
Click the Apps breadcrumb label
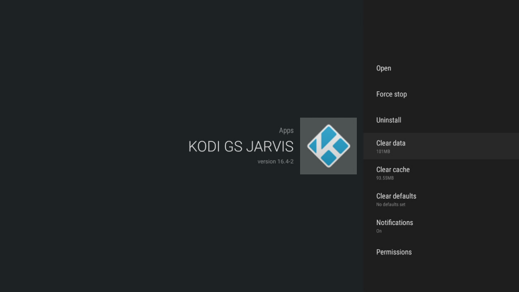pyautogui.click(x=286, y=131)
